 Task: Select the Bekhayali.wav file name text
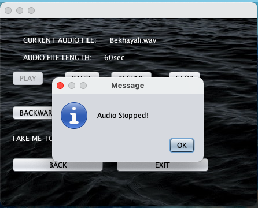[133, 40]
